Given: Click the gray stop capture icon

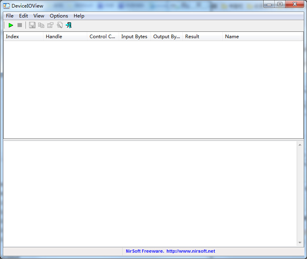Looking at the screenshot, I should click(x=20, y=25).
